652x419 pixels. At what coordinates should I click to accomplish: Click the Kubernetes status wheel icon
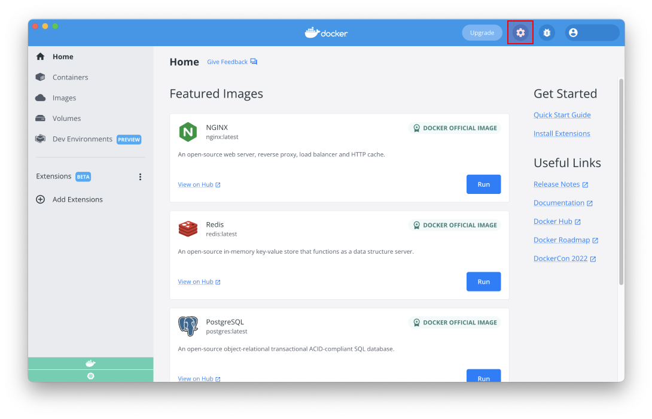tap(91, 376)
